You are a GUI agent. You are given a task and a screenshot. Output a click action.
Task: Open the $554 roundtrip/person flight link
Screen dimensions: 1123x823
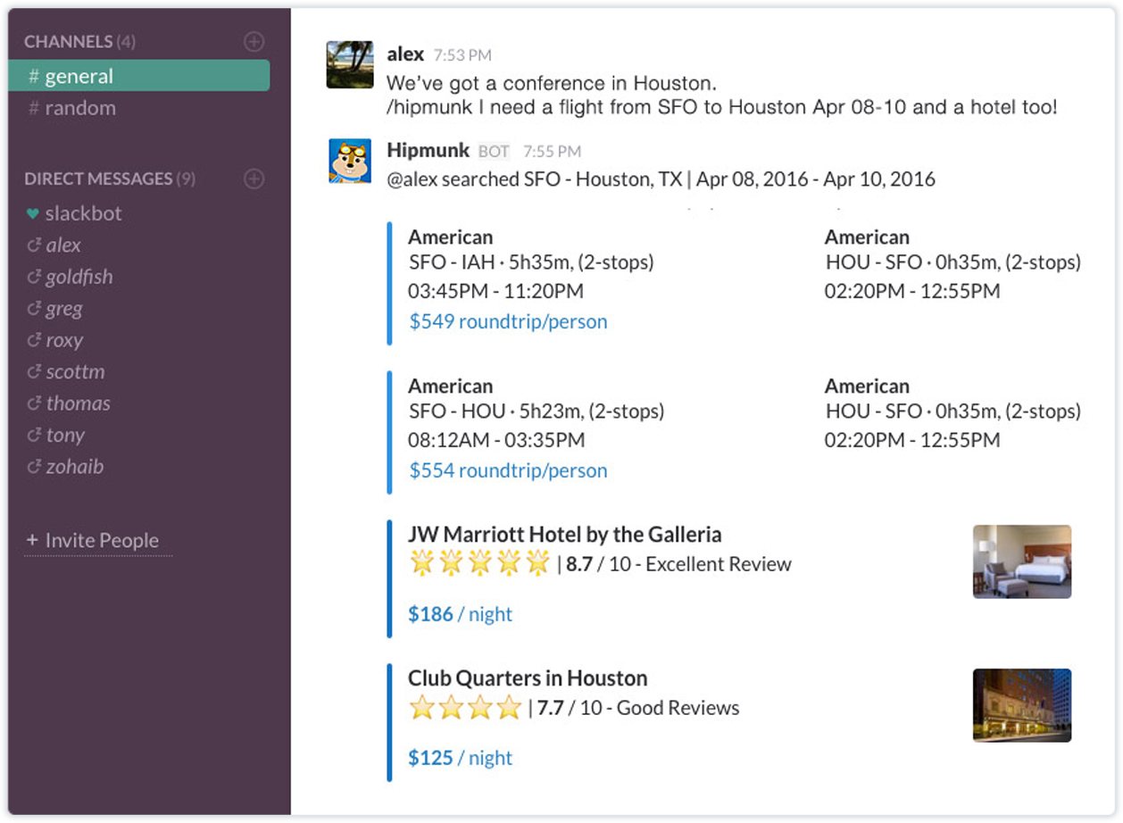508,470
